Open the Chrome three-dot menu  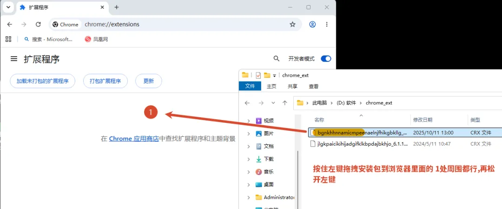pos(327,24)
